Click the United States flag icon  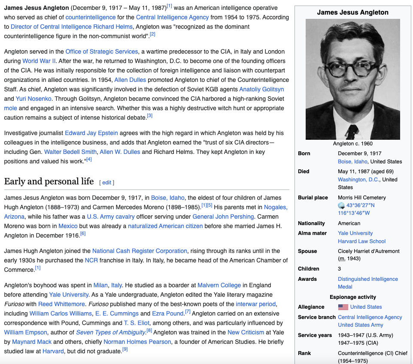click(343, 307)
